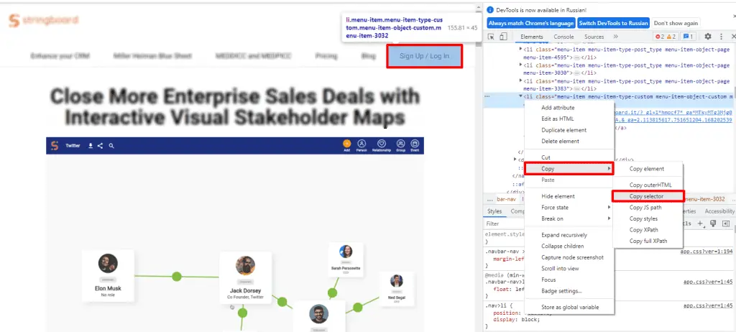Screen dimensions: 736x332
Task: Click the New style rule plus icon
Action: [x=701, y=223]
